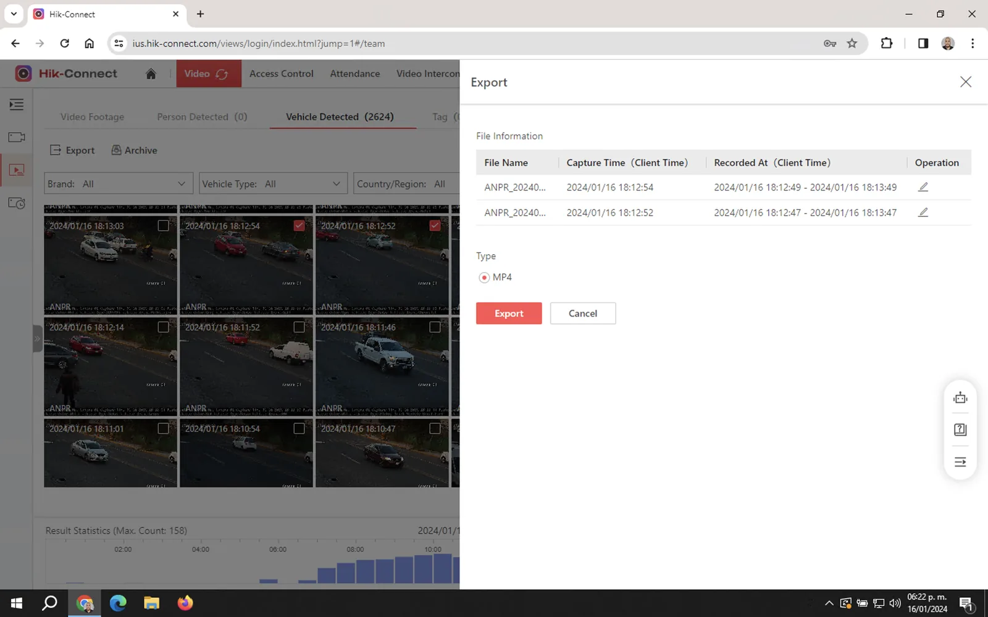Select the MP4 type radio button
The height and width of the screenshot is (617, 988).
[484, 278]
